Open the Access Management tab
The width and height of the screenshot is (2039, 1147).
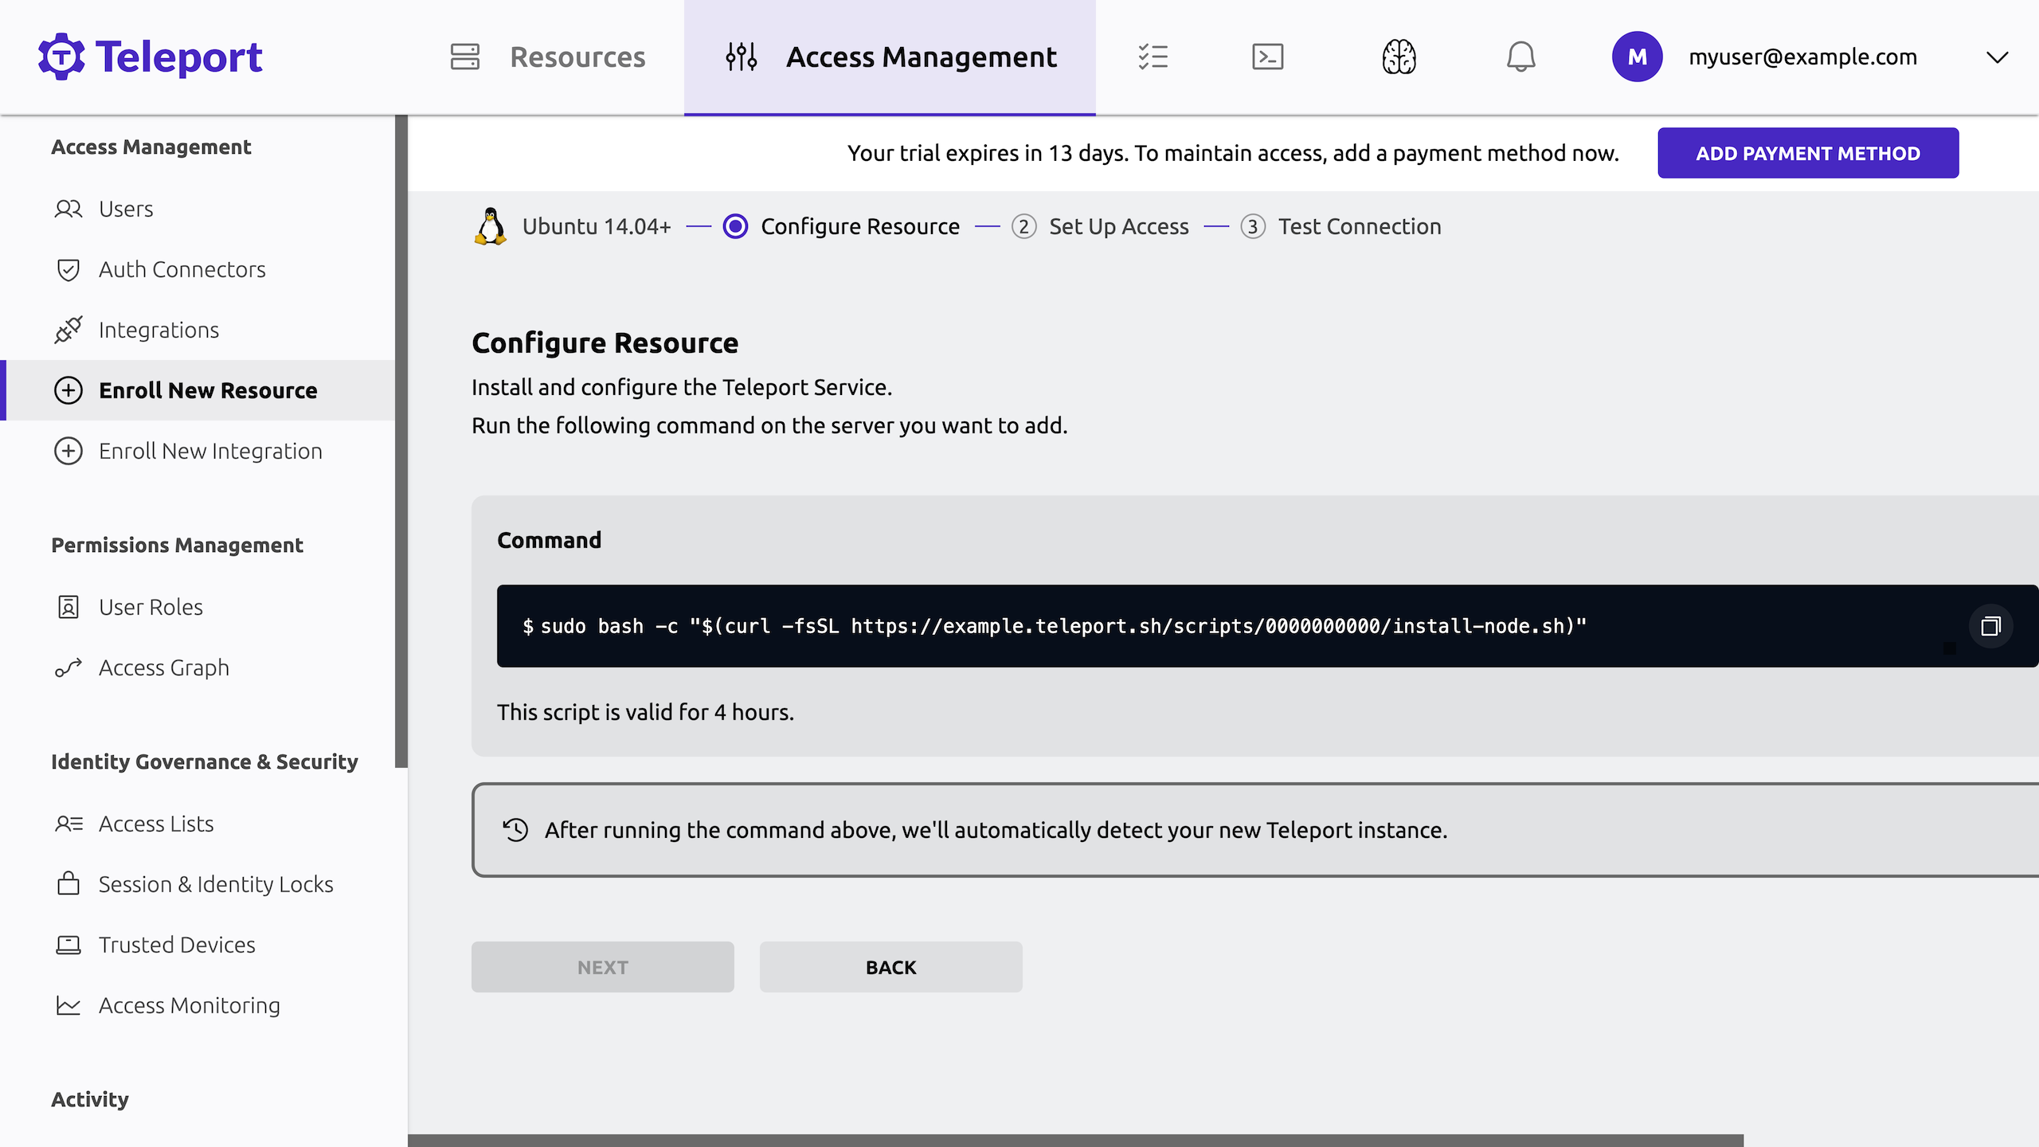[922, 57]
